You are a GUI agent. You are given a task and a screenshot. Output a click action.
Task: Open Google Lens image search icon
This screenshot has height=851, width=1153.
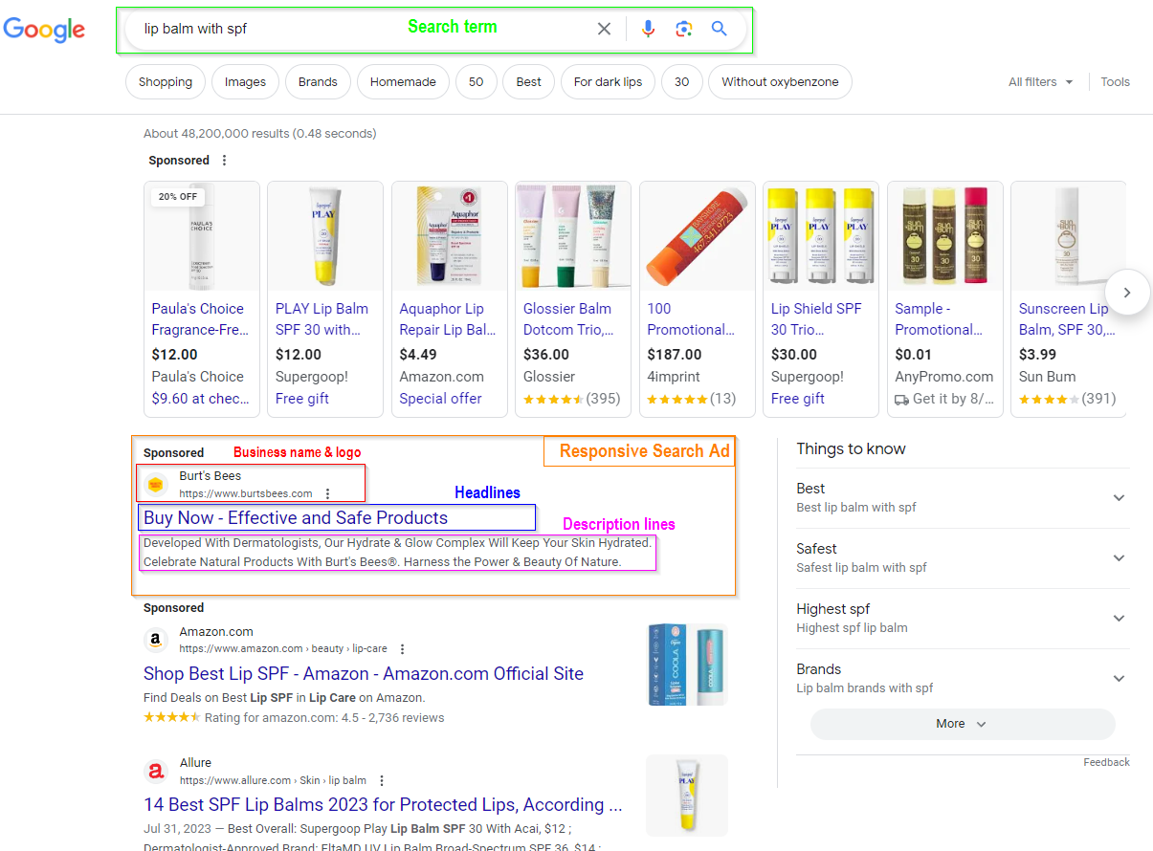tap(683, 29)
